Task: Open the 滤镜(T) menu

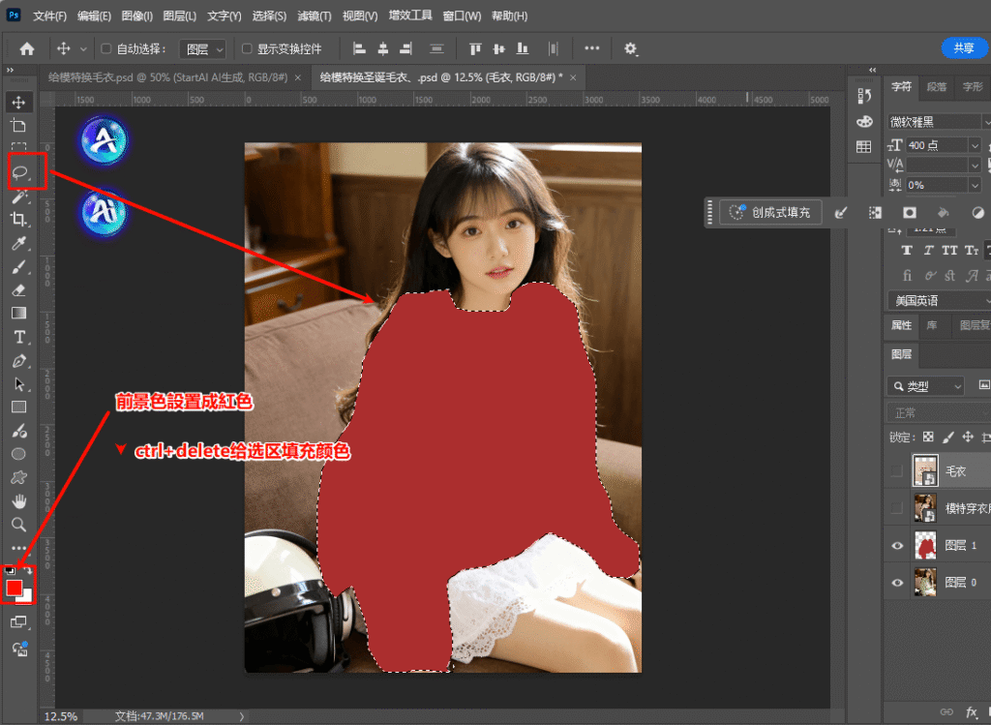Action: (x=315, y=16)
